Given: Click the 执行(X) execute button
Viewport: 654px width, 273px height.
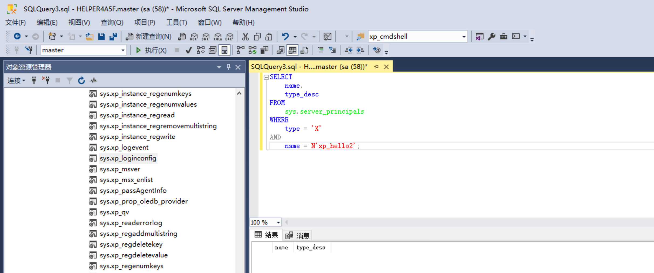Looking at the screenshot, I should tap(151, 50).
